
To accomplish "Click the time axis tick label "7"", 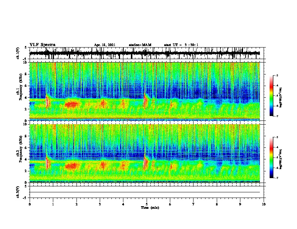I will tap(193, 204).
